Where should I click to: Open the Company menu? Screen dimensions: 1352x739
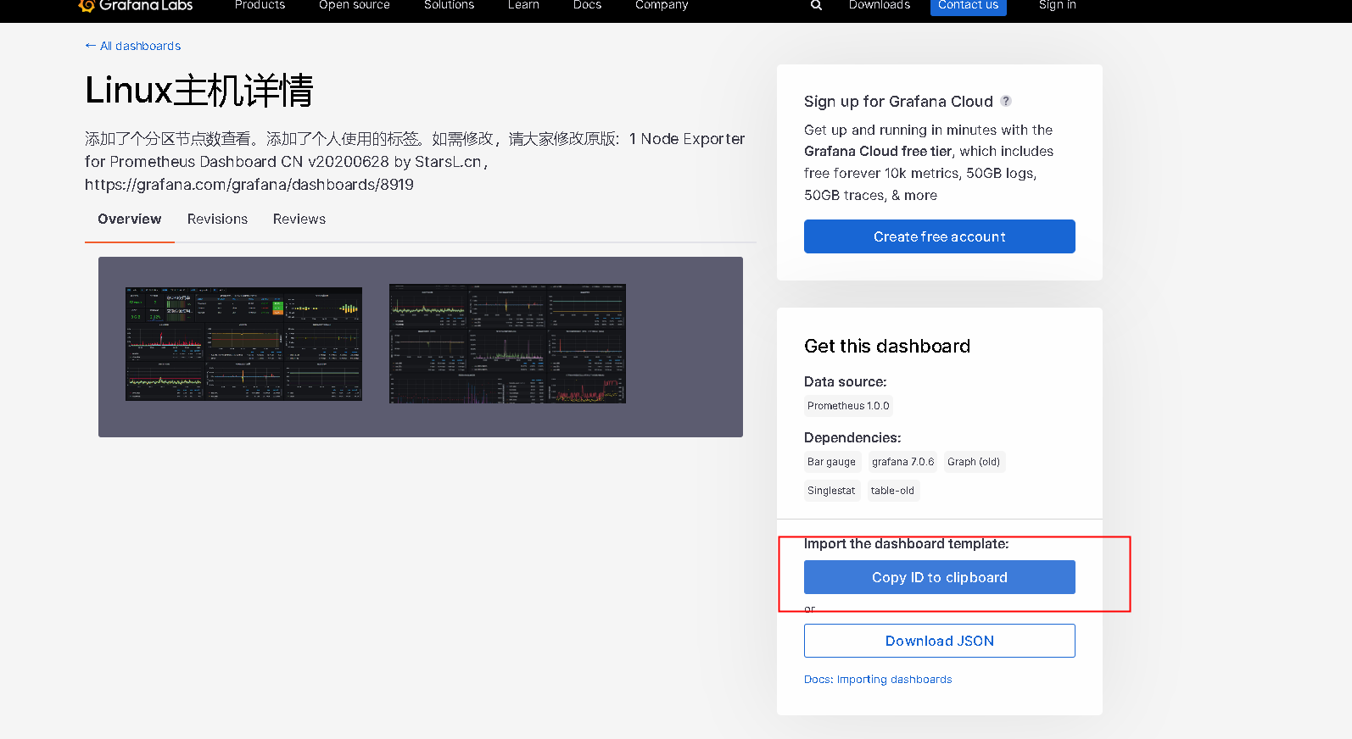(x=662, y=5)
